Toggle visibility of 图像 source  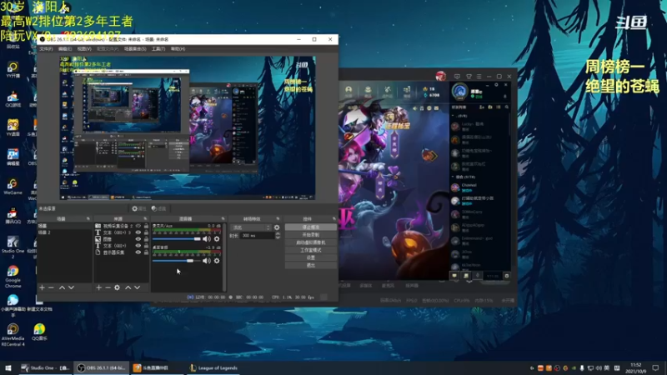point(138,239)
